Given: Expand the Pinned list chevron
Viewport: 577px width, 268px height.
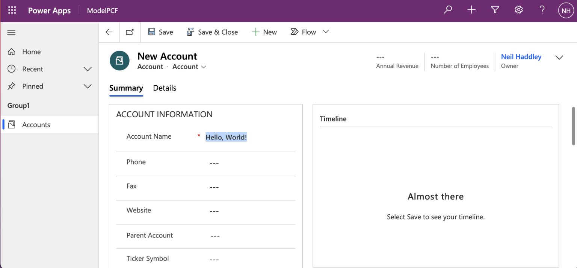Looking at the screenshot, I should click(x=88, y=86).
